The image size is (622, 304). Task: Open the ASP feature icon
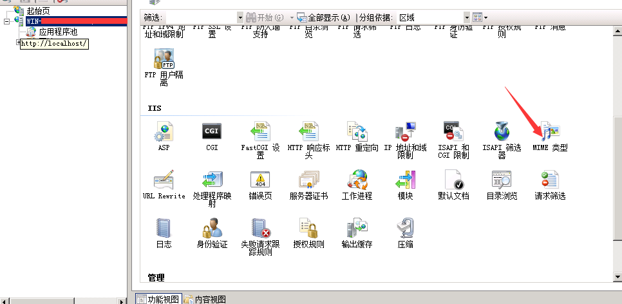click(164, 131)
